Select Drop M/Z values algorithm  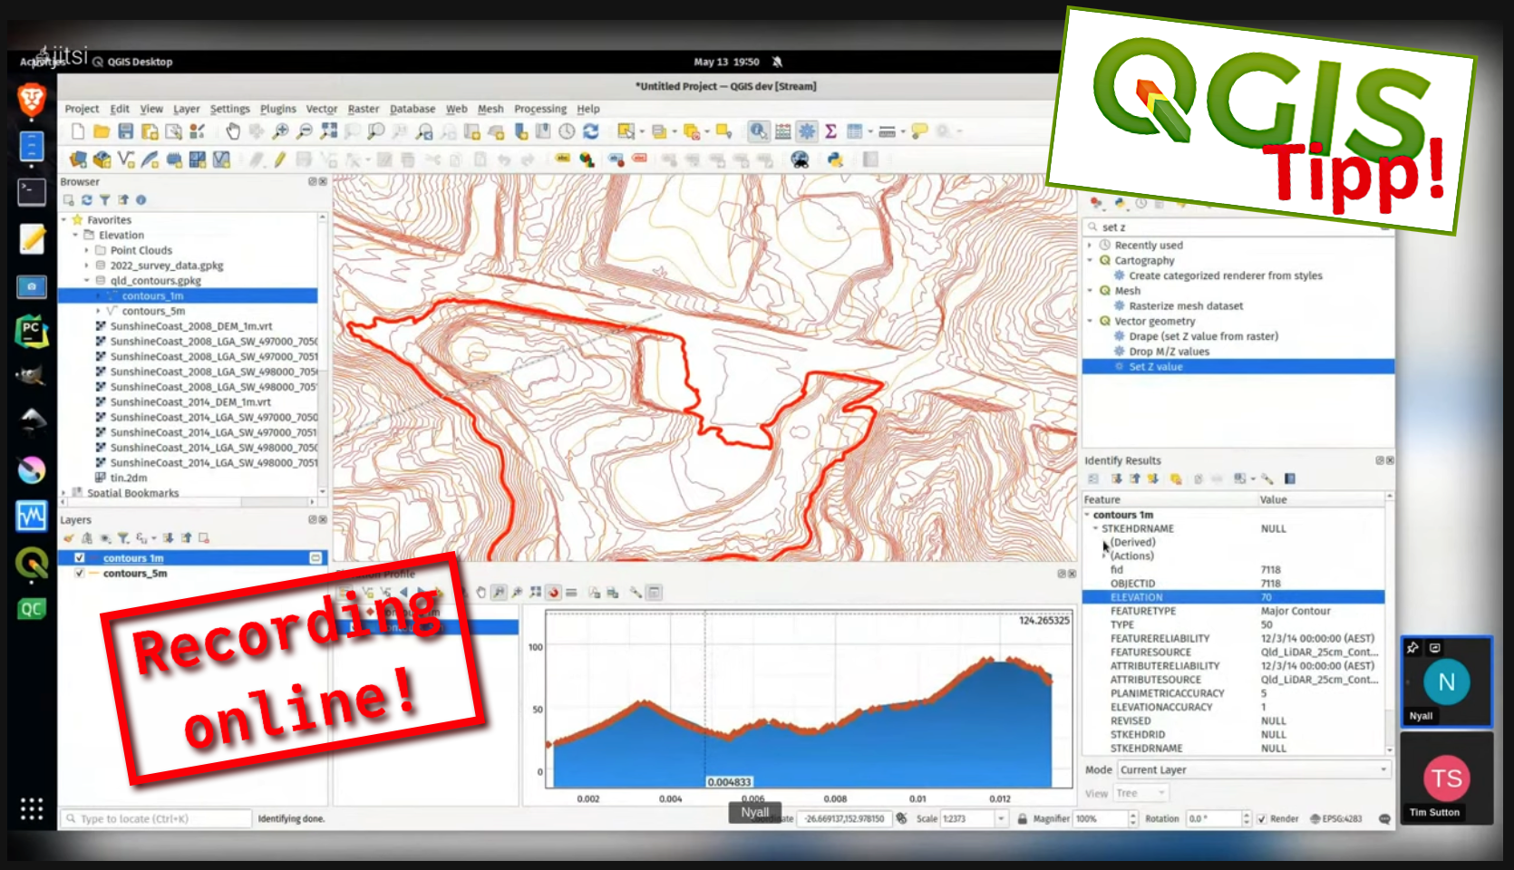[x=1169, y=352]
